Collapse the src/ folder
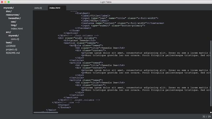 pyautogui.click(x=8, y=32)
